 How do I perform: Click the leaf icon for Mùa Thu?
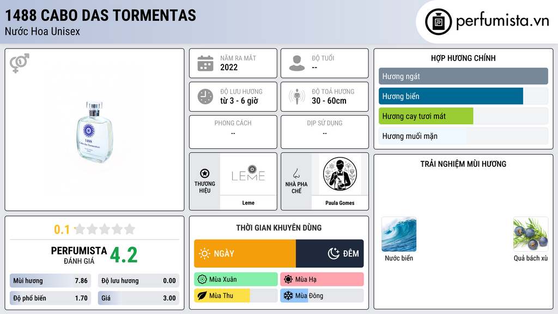pyautogui.click(x=202, y=295)
